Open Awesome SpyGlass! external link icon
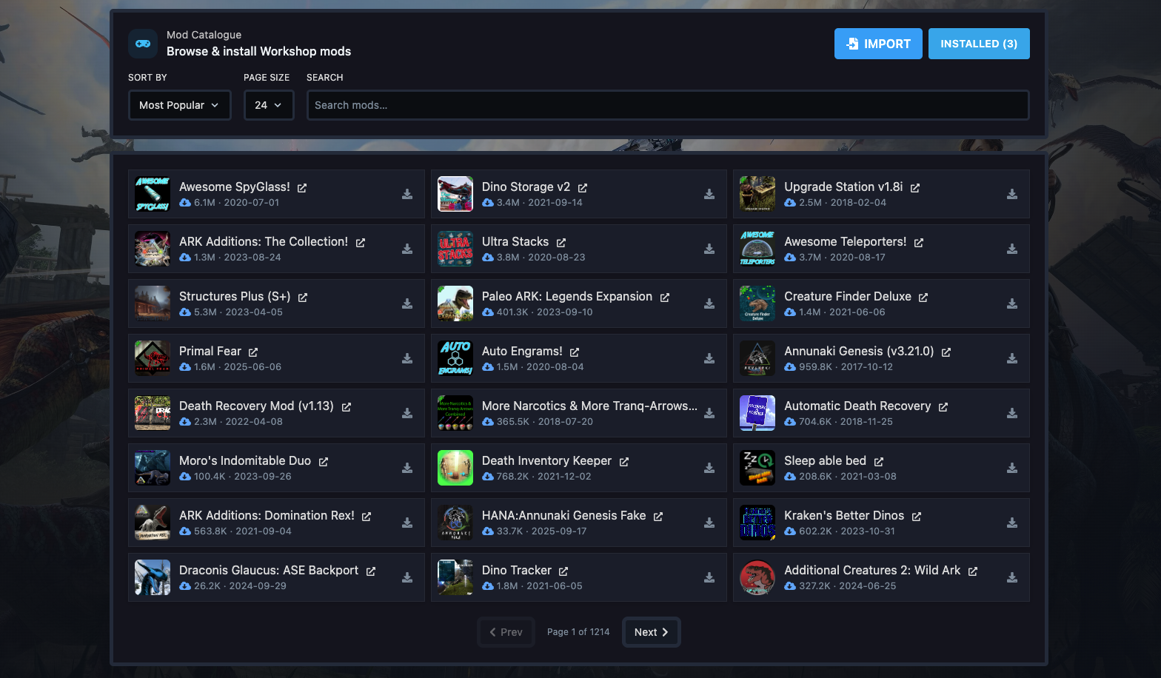1161x678 pixels. point(302,188)
